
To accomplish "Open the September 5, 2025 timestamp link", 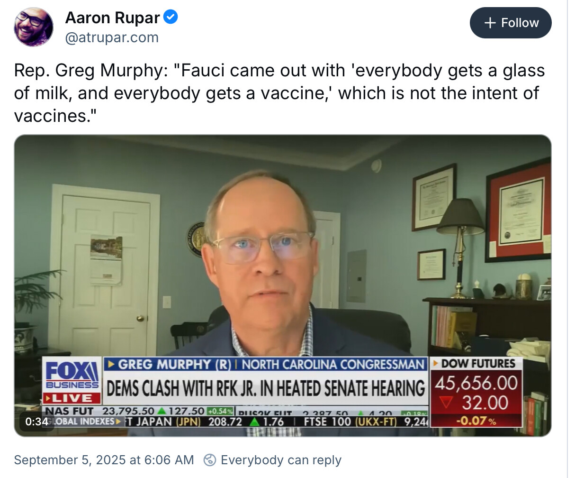I will pos(104,460).
